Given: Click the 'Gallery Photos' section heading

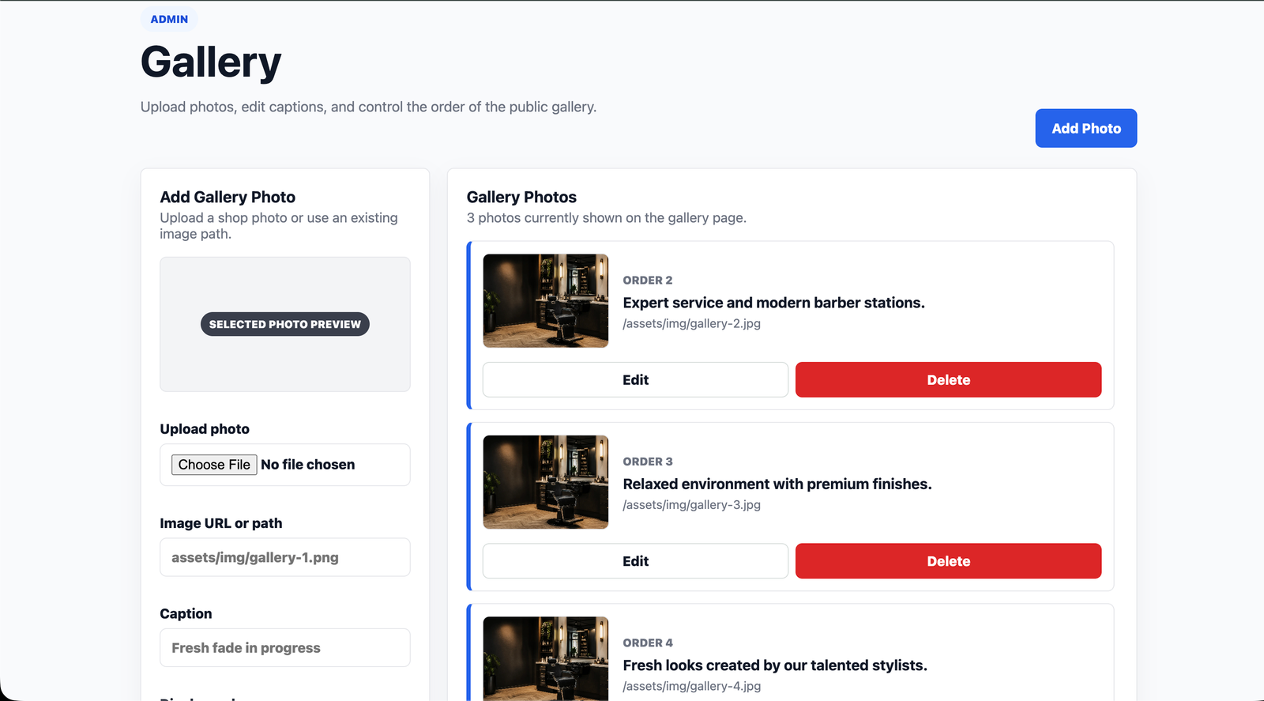Looking at the screenshot, I should click(521, 197).
